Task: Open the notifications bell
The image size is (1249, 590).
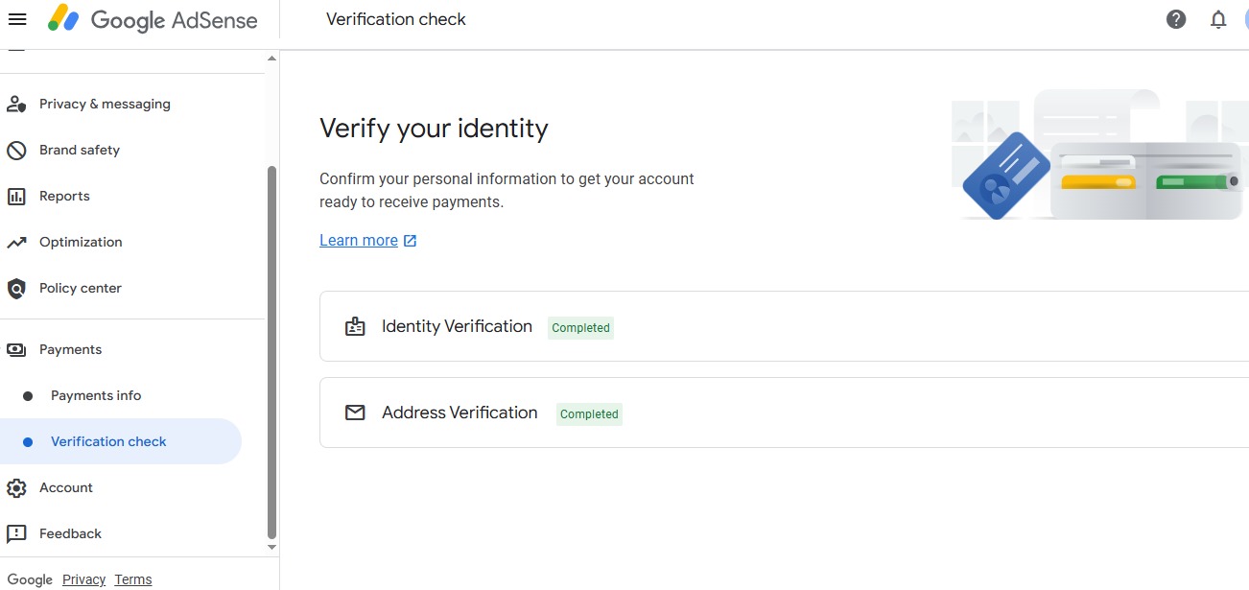Action: tap(1218, 19)
